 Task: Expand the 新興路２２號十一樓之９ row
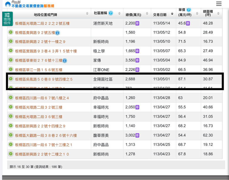[x=11, y=41]
